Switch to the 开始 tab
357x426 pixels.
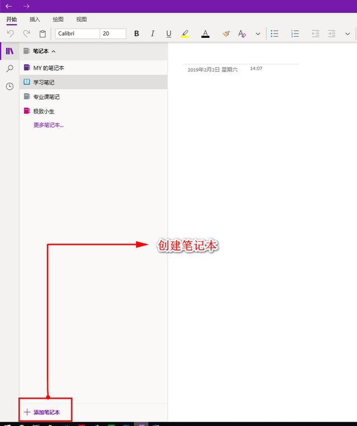[12, 20]
